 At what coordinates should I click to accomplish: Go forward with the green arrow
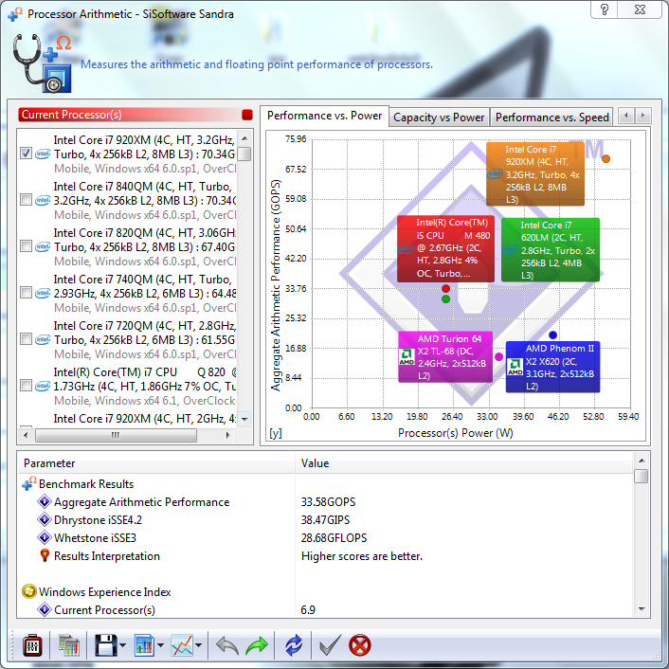tap(257, 645)
